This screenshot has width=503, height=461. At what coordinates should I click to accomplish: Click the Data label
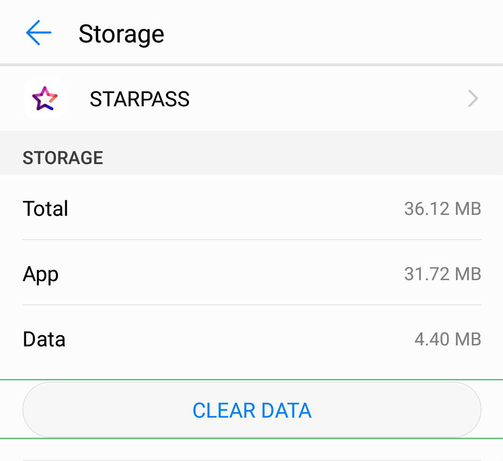[44, 339]
